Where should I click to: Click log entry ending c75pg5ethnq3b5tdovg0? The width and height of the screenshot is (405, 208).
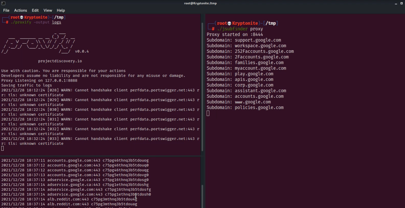(75, 175)
